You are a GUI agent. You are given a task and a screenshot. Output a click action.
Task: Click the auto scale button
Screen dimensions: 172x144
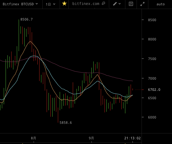click(x=160, y=4)
